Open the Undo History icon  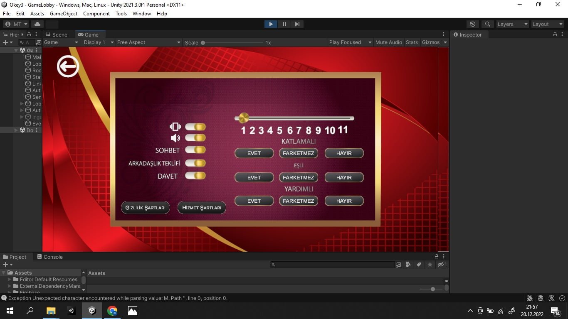click(x=472, y=24)
